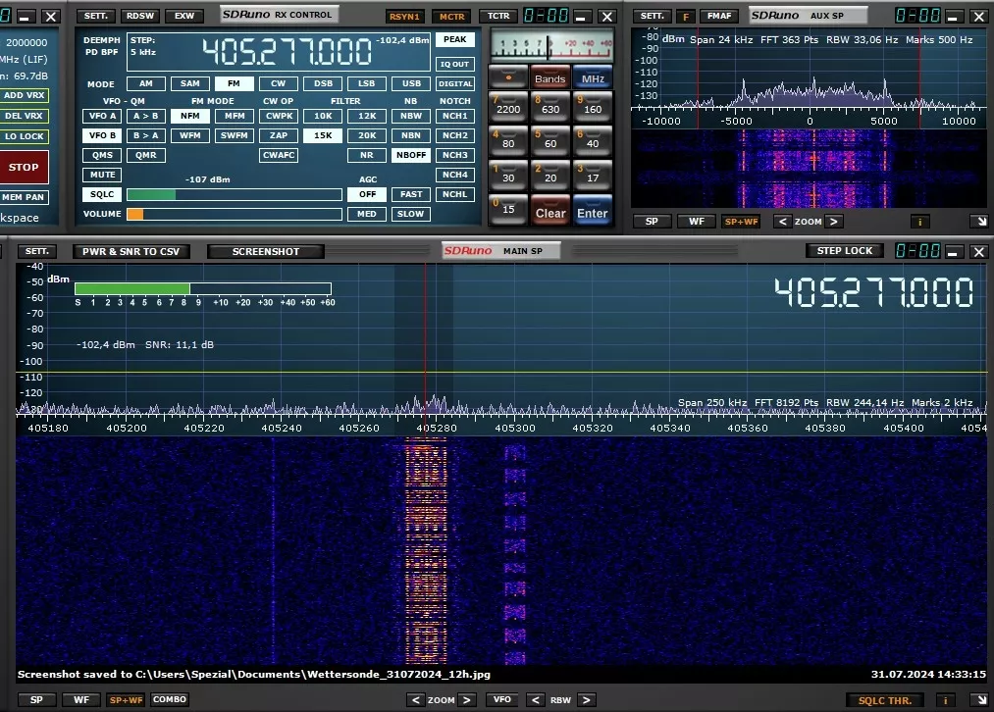994x712 pixels.
Task: Select the 2200 band keypad button
Action: pyautogui.click(x=507, y=108)
